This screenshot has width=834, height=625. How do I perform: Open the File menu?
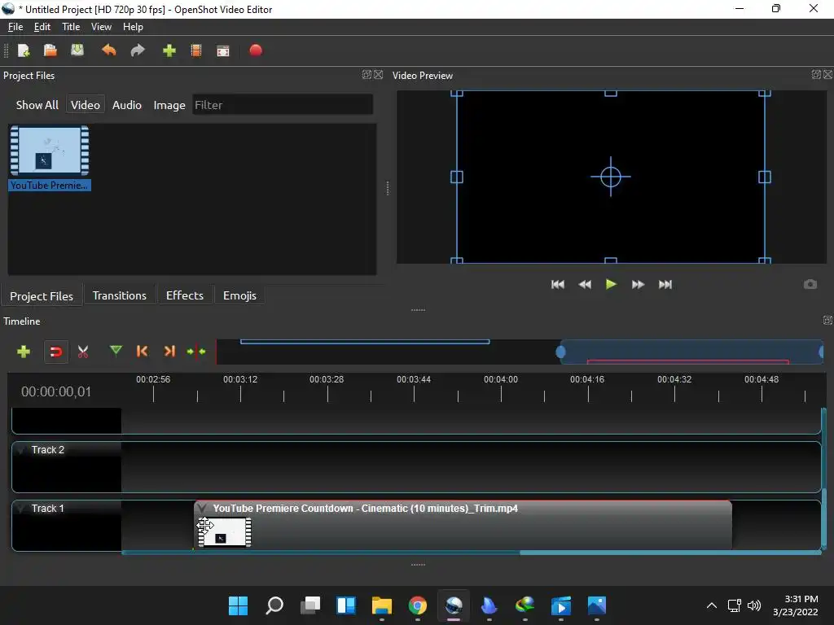click(15, 27)
